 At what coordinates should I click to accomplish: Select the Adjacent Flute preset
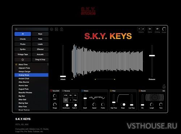[x=31, y=68]
